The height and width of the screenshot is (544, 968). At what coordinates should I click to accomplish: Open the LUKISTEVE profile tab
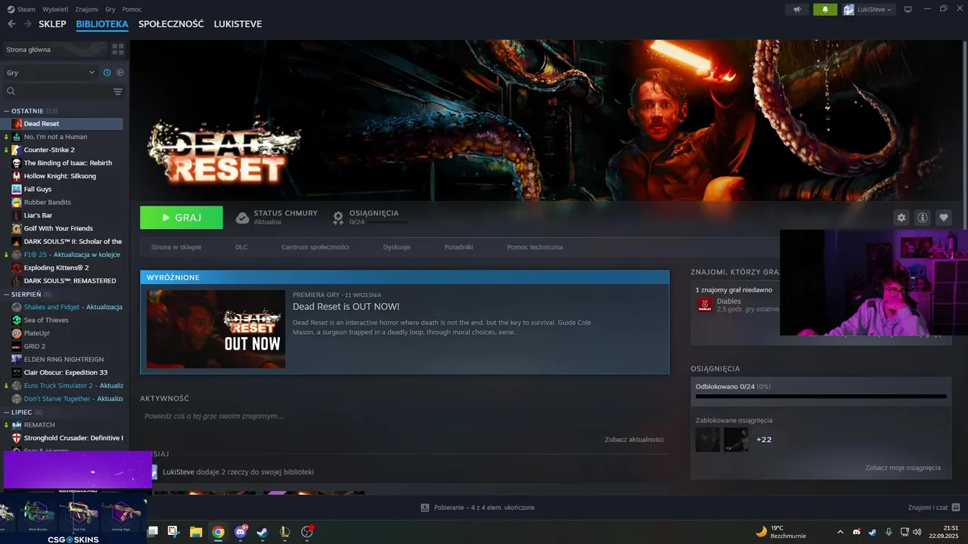point(237,24)
